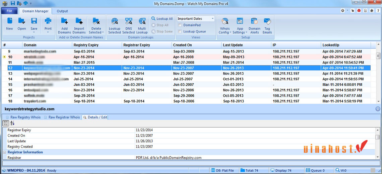The image size is (382, 174).
Task: Open a project file
Action: click(22, 24)
